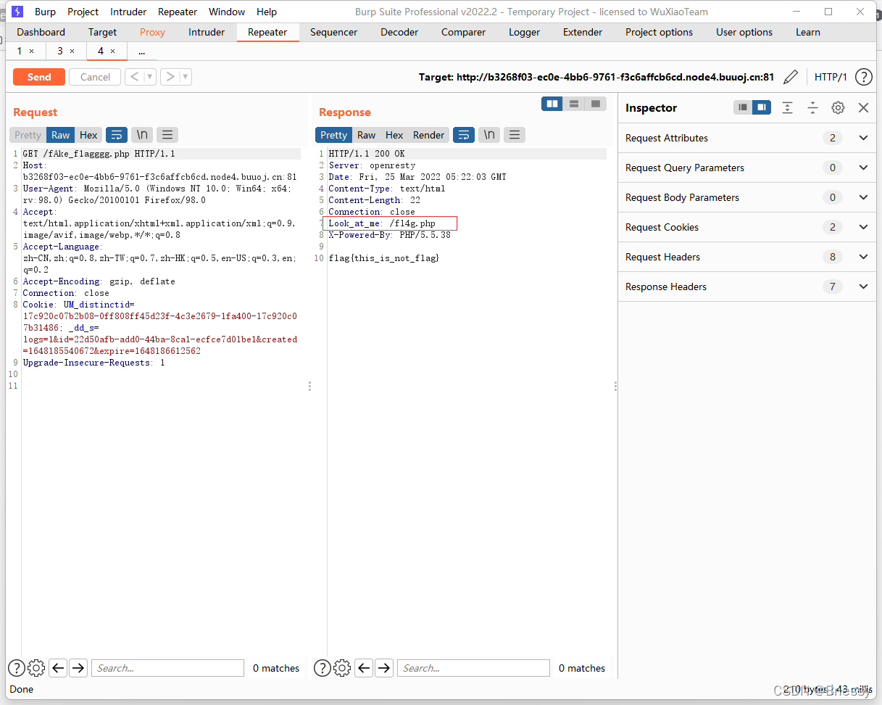Open the new Repeater tab '...' button
This screenshot has width=882, height=705.
click(141, 51)
